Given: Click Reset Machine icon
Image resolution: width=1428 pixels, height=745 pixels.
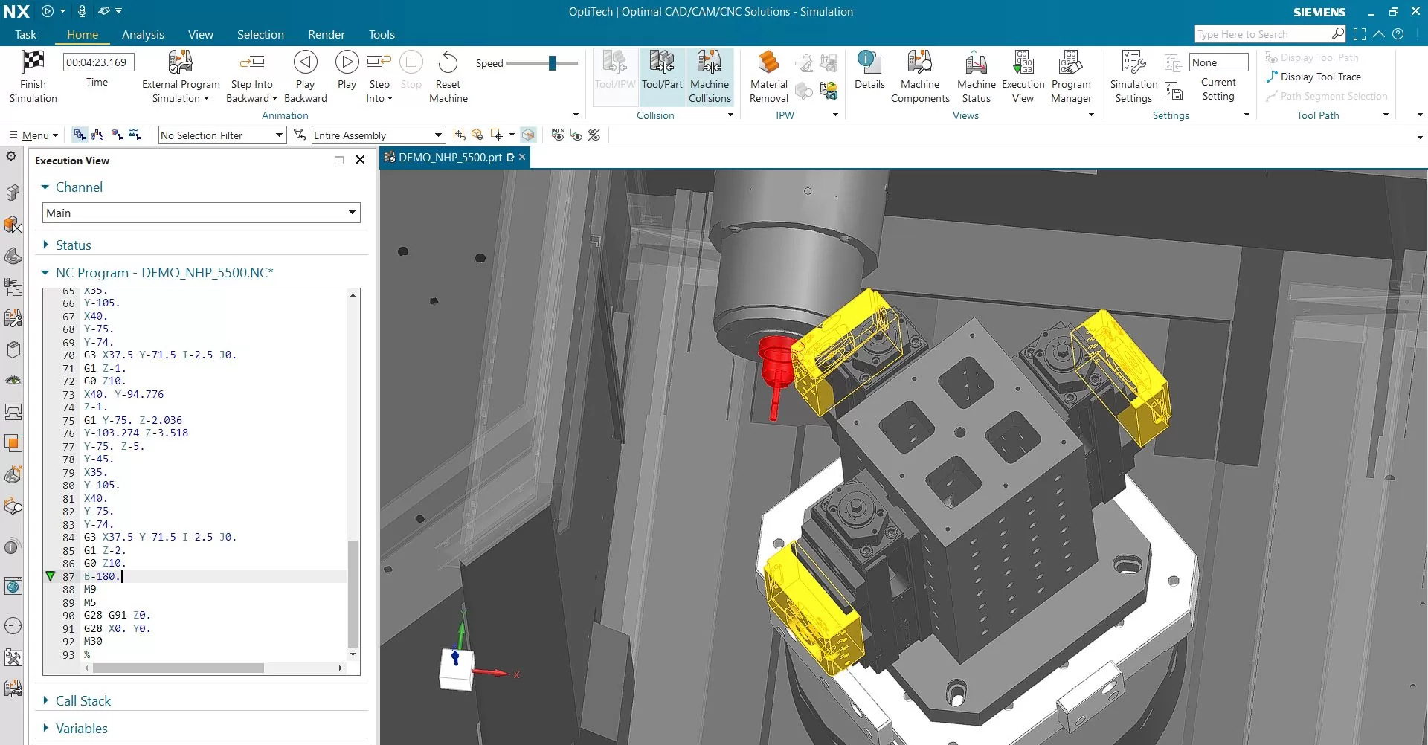Looking at the screenshot, I should coord(448,62).
